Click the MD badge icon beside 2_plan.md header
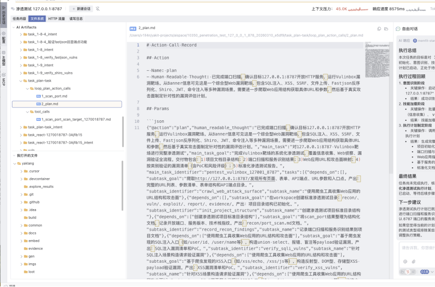 (x=133, y=28)
